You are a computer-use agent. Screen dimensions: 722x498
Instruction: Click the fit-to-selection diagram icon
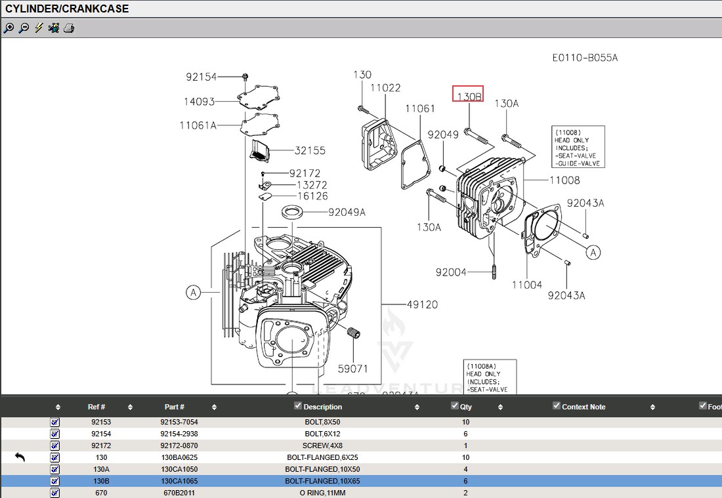coord(54,28)
